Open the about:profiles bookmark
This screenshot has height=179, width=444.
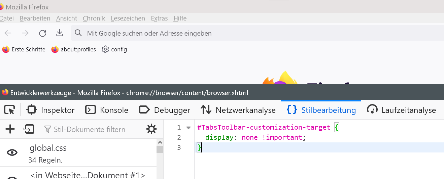tap(74, 49)
